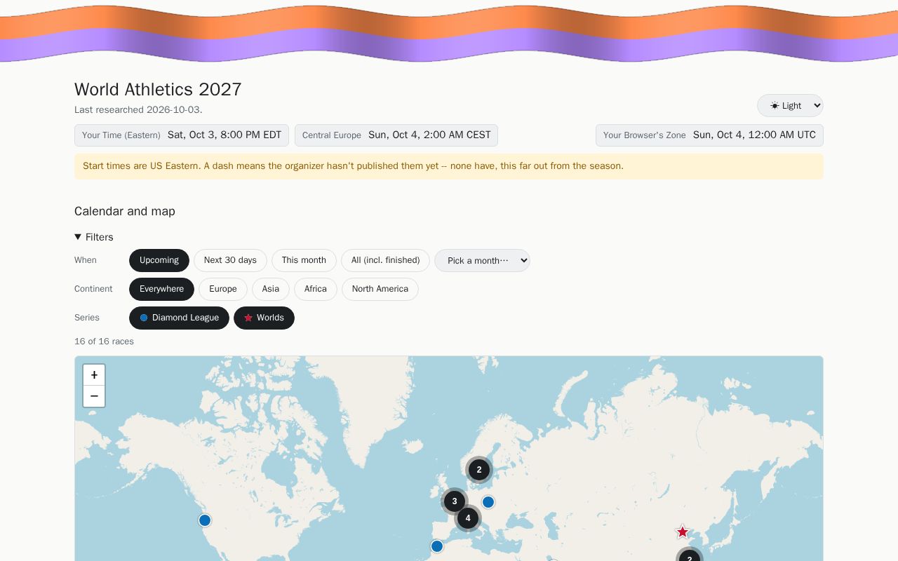Viewport: 898px width, 561px height.
Task: Show All (incl. finished) races
Action: coord(385,260)
